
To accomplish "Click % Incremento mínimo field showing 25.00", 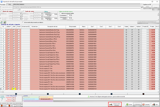I will [69, 18].
